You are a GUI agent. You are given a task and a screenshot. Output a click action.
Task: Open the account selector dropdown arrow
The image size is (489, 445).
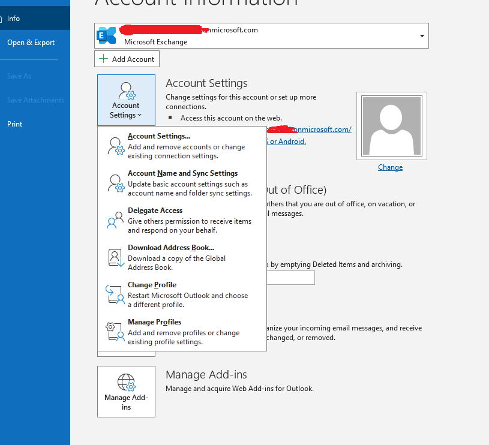coord(422,36)
